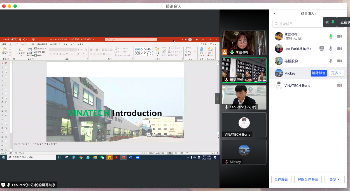
Task: Click 雄韬股份 camera icon in member list
Action: pyautogui.click(x=340, y=61)
